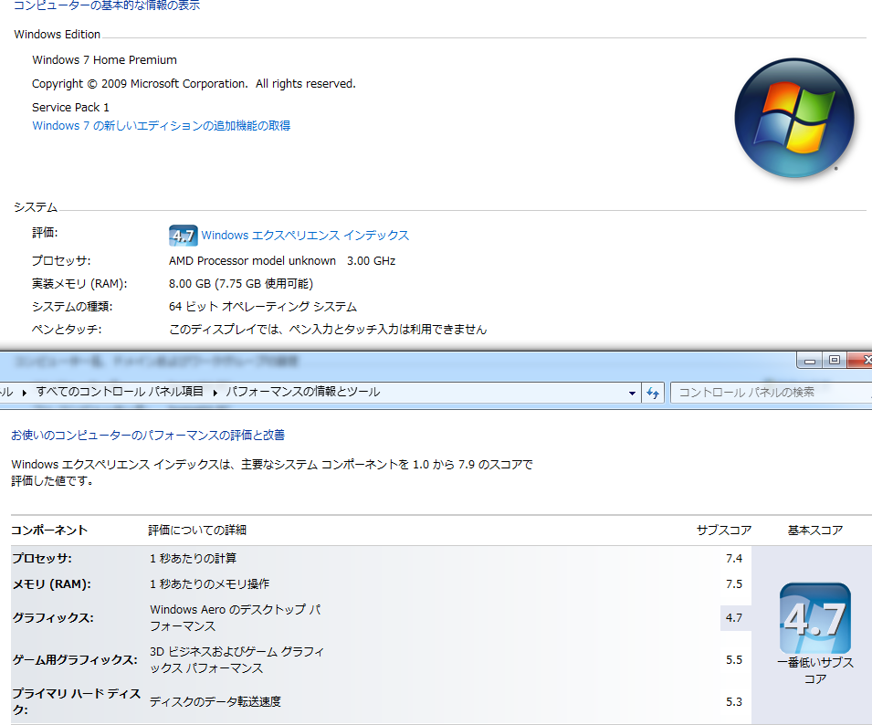Image resolution: width=872 pixels, height=725 pixels.
Task: Select パフォーマンスの情報とツール breadcrumb
Action: pyautogui.click(x=302, y=392)
